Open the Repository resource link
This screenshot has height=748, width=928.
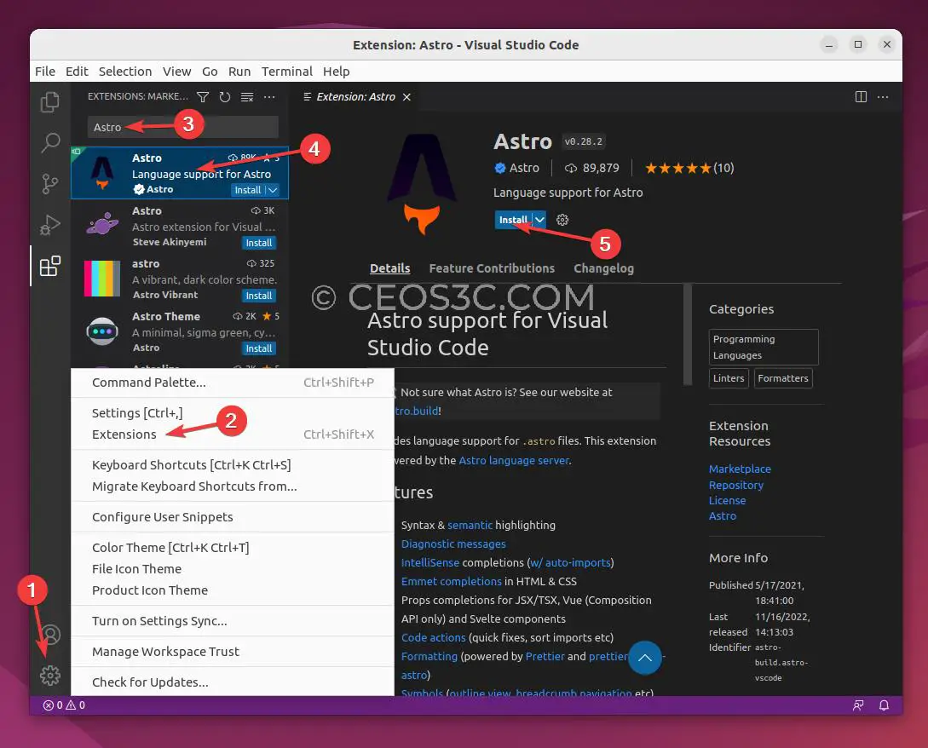736,486
